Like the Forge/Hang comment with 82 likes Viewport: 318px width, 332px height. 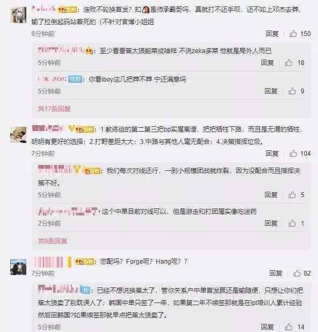pyautogui.click(x=297, y=273)
